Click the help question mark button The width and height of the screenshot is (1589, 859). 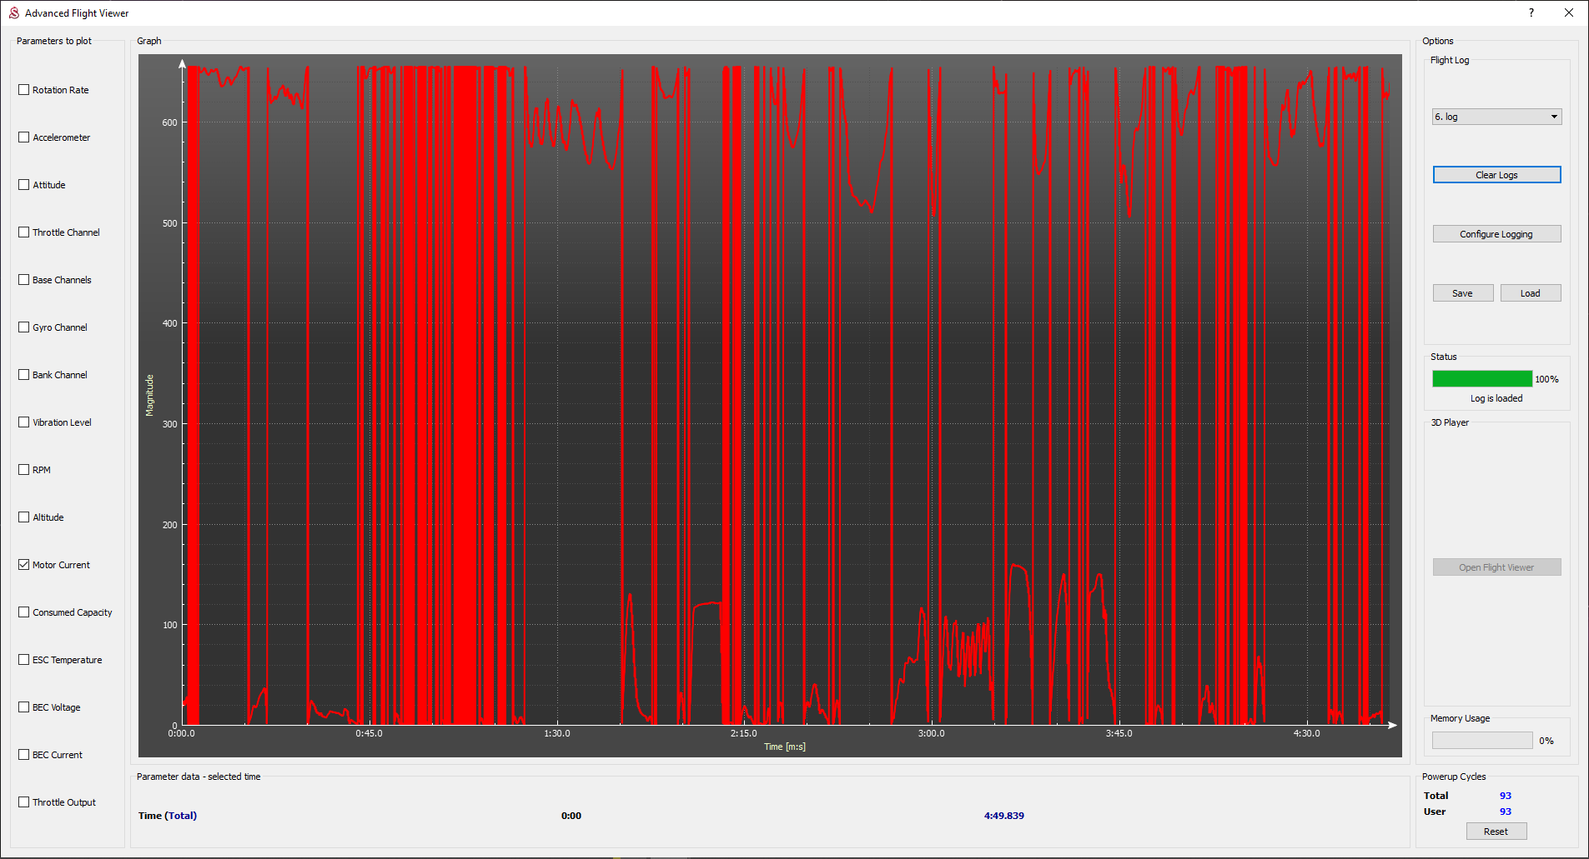[x=1531, y=13]
